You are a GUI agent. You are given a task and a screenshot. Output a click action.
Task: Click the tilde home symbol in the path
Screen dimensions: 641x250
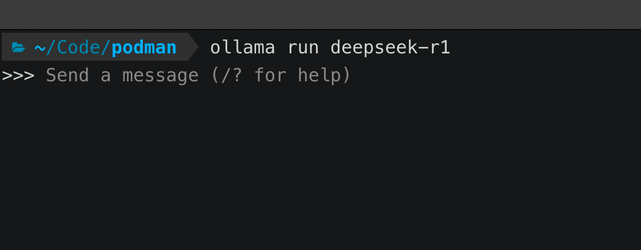[x=40, y=47]
